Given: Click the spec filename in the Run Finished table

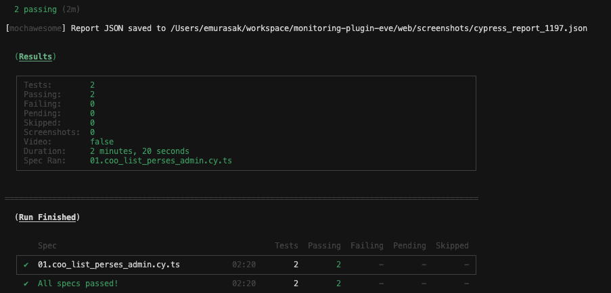Looking at the screenshot, I should pos(109,265).
